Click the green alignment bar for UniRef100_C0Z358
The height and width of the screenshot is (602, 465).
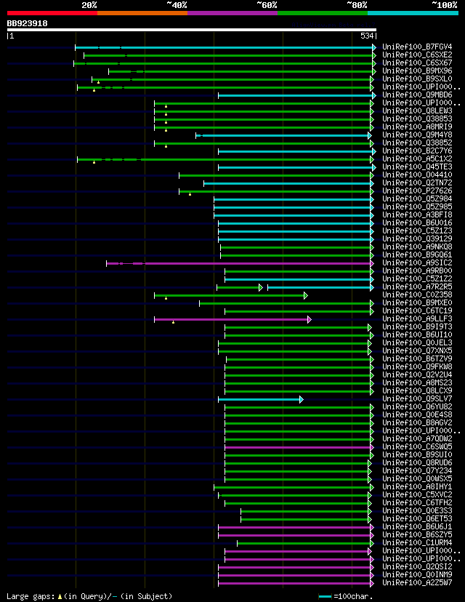(x=231, y=296)
